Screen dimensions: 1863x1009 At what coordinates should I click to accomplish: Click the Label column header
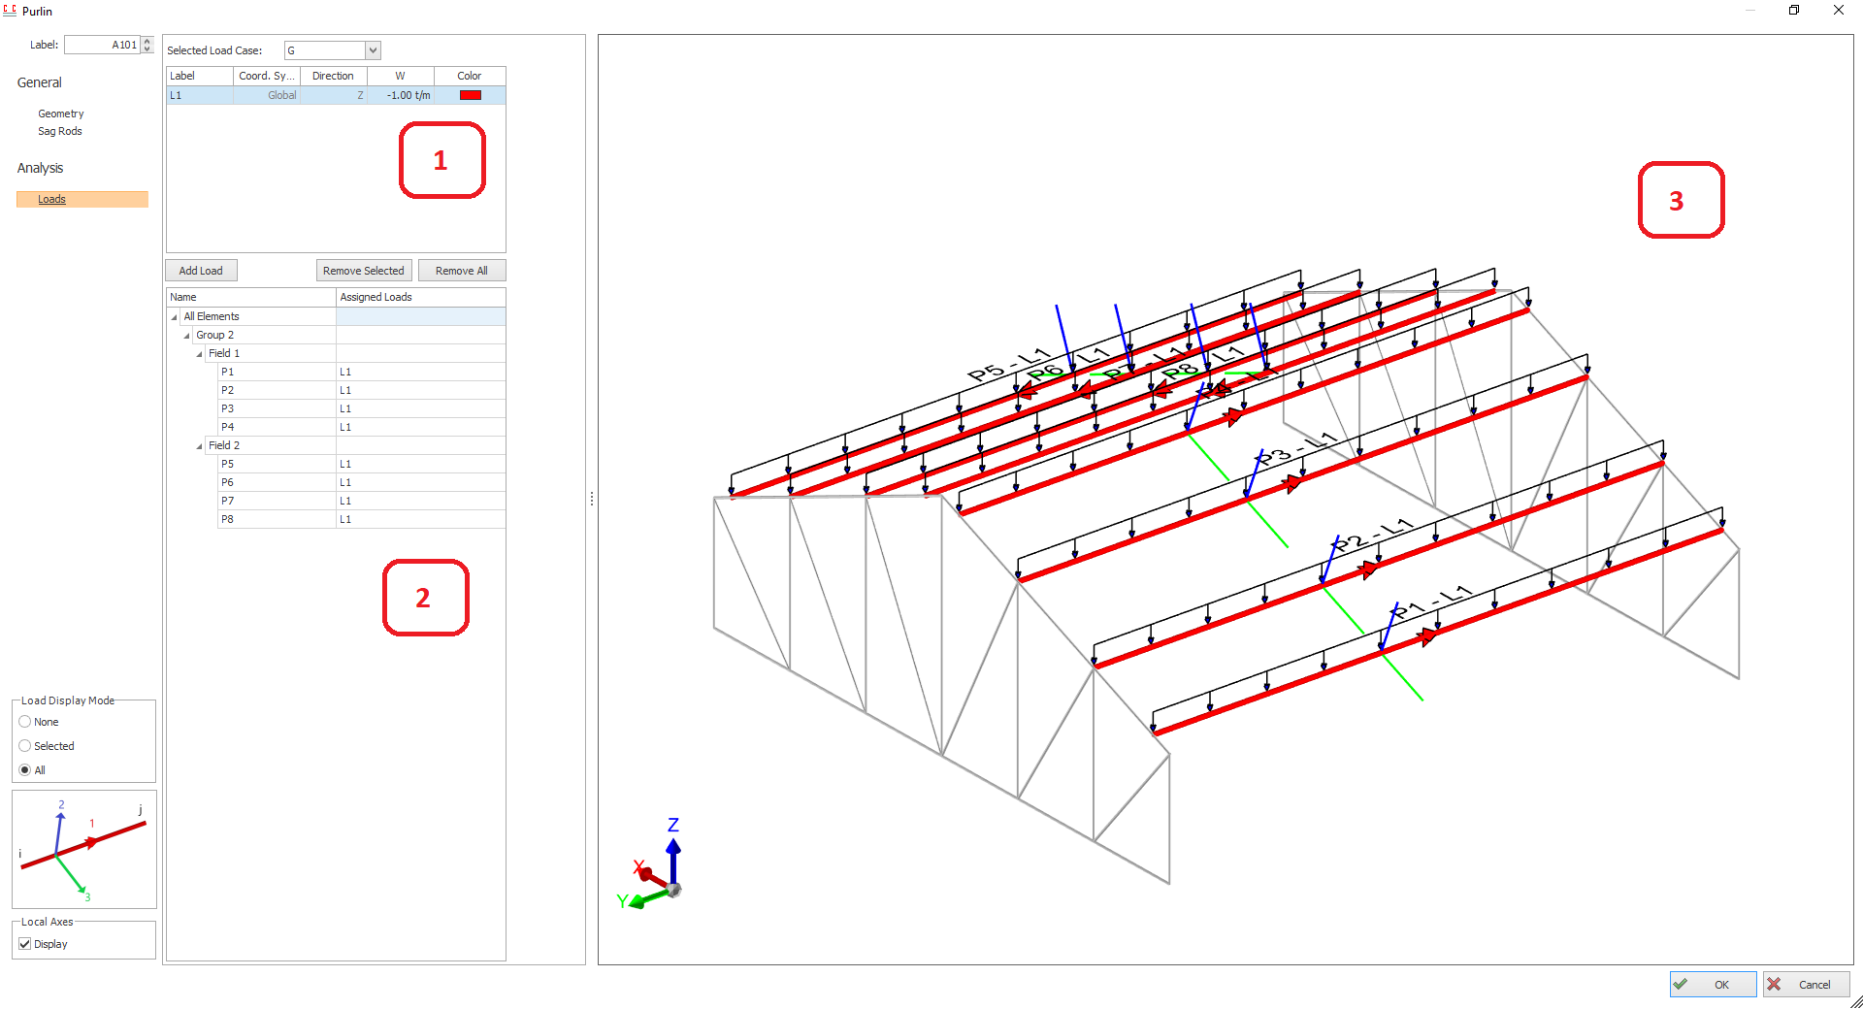click(200, 76)
